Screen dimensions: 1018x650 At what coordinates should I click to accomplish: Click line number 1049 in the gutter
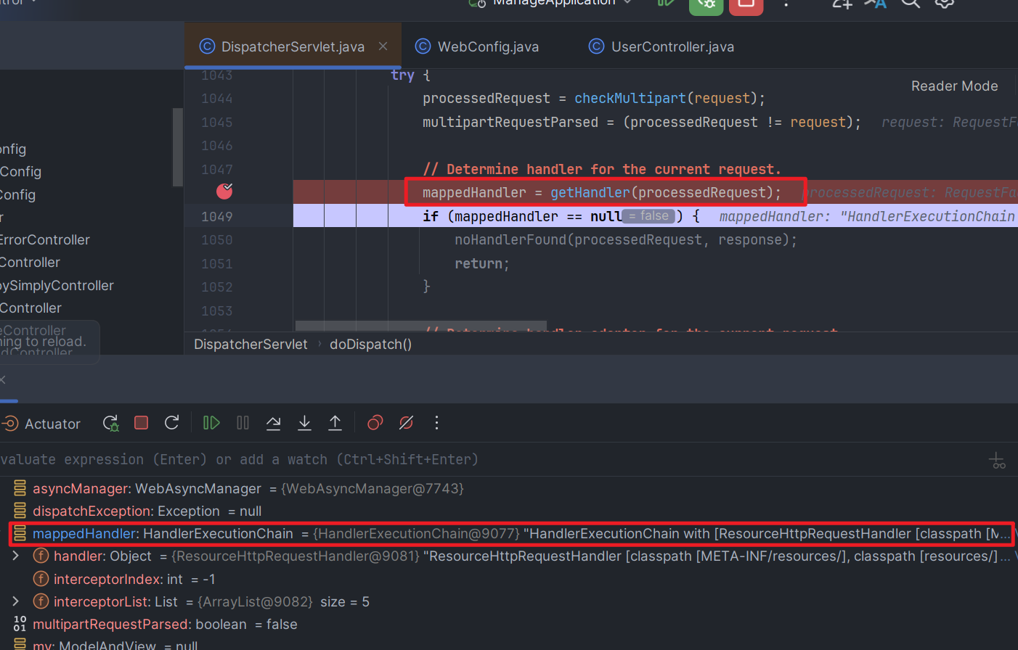click(x=216, y=216)
